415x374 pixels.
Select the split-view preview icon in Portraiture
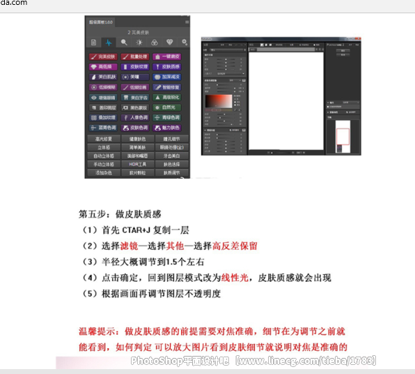coord(266,45)
